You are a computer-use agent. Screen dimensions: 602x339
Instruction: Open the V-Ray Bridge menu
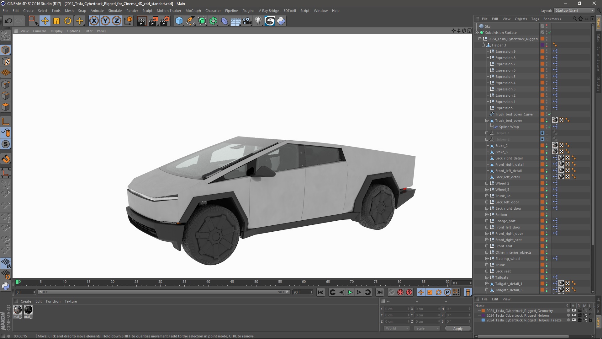click(269, 11)
